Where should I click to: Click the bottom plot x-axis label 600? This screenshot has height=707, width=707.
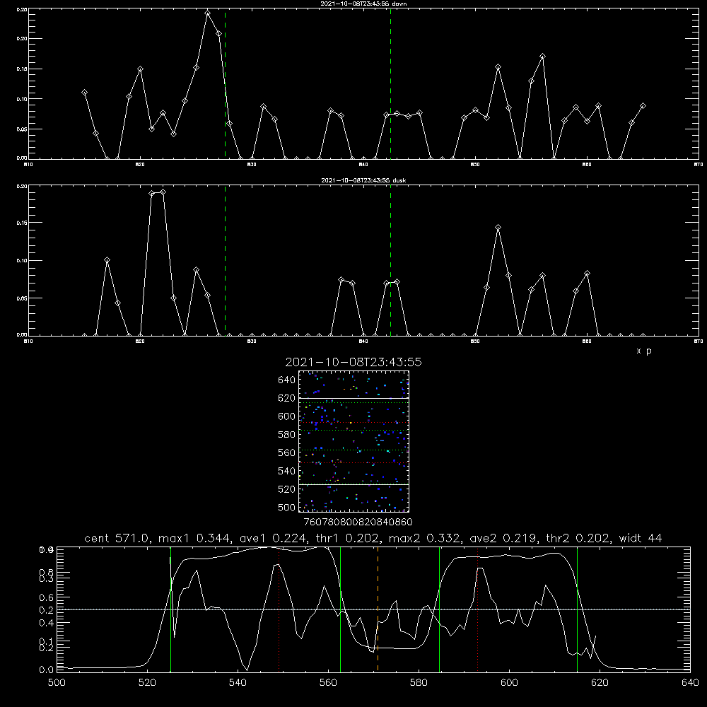[x=509, y=683]
